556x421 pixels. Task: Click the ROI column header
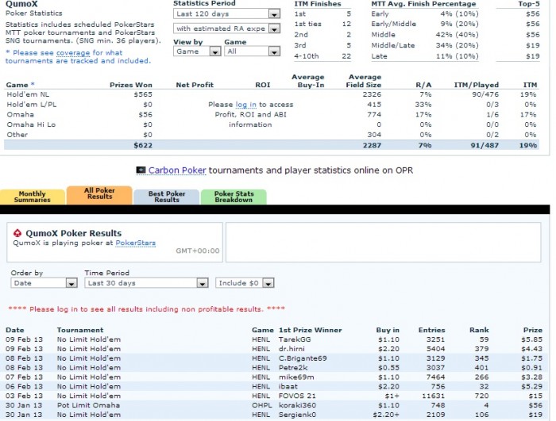pos(263,85)
